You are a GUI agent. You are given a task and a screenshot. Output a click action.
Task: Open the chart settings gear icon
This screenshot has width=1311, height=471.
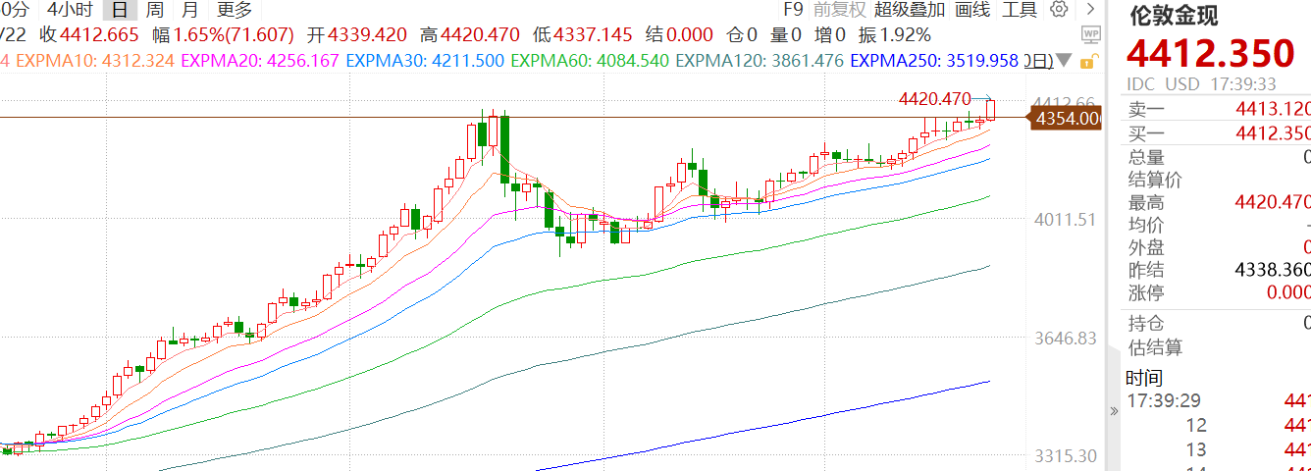pyautogui.click(x=1059, y=10)
